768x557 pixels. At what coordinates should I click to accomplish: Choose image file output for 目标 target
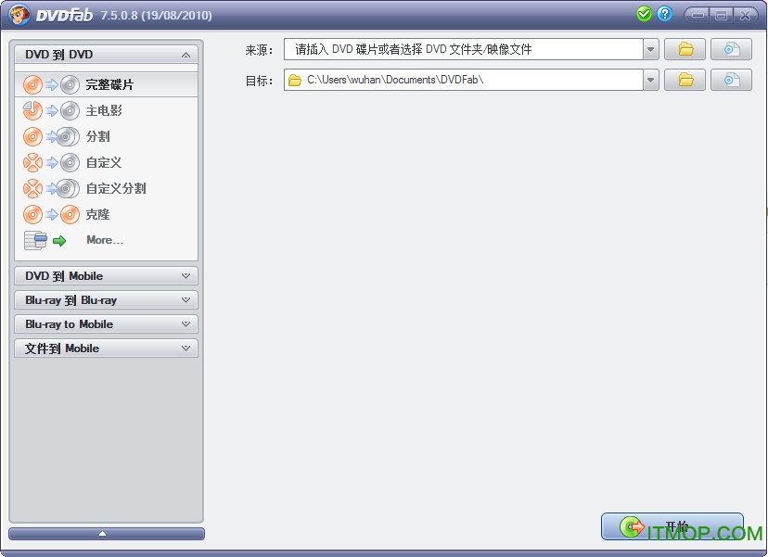[731, 80]
